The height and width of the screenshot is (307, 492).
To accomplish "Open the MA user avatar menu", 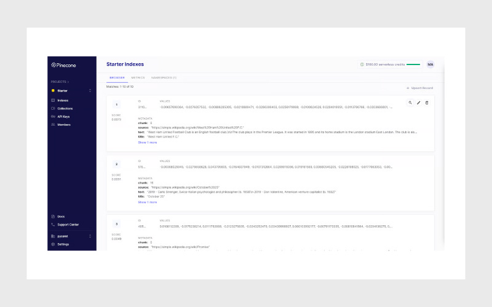I will click(430, 64).
